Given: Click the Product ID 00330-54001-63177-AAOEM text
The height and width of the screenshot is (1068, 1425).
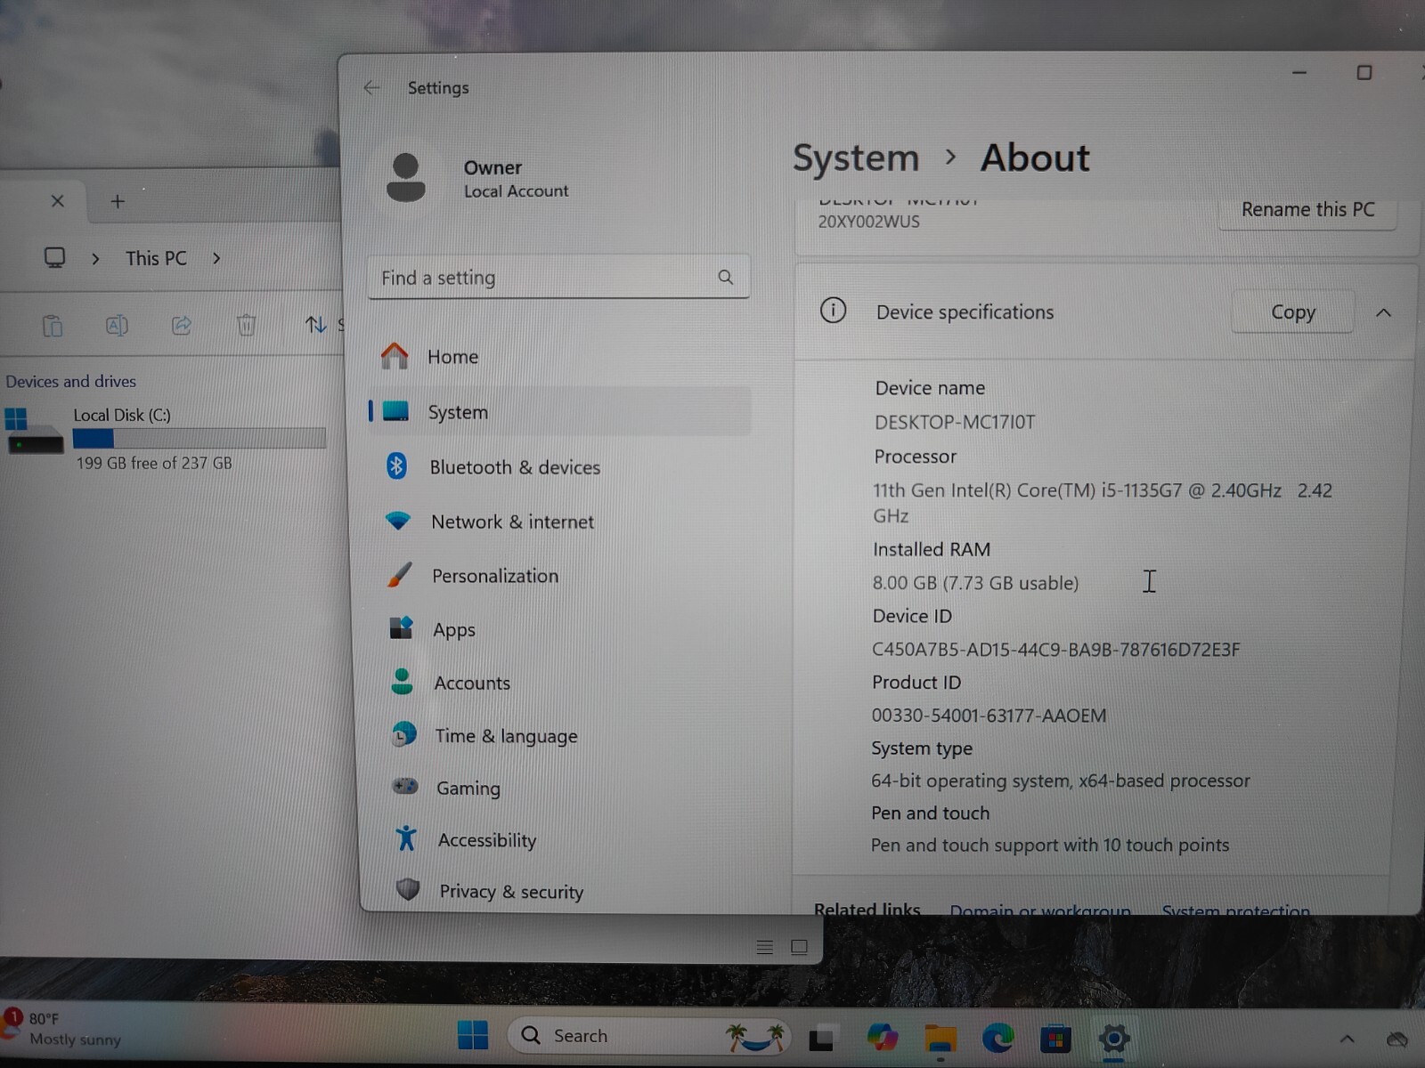Looking at the screenshot, I should pos(989,716).
